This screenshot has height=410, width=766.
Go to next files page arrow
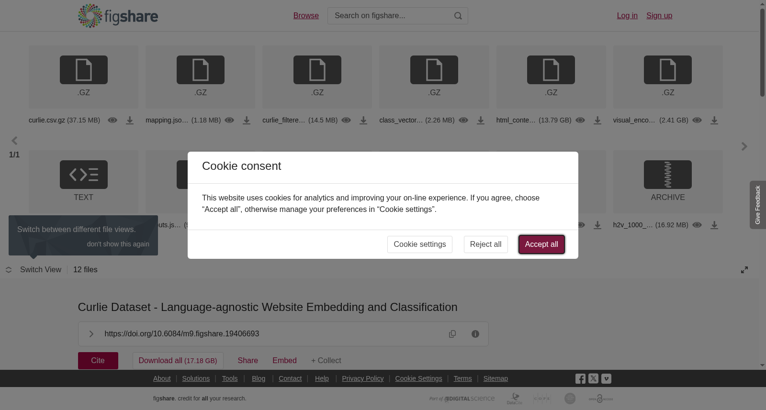click(744, 146)
